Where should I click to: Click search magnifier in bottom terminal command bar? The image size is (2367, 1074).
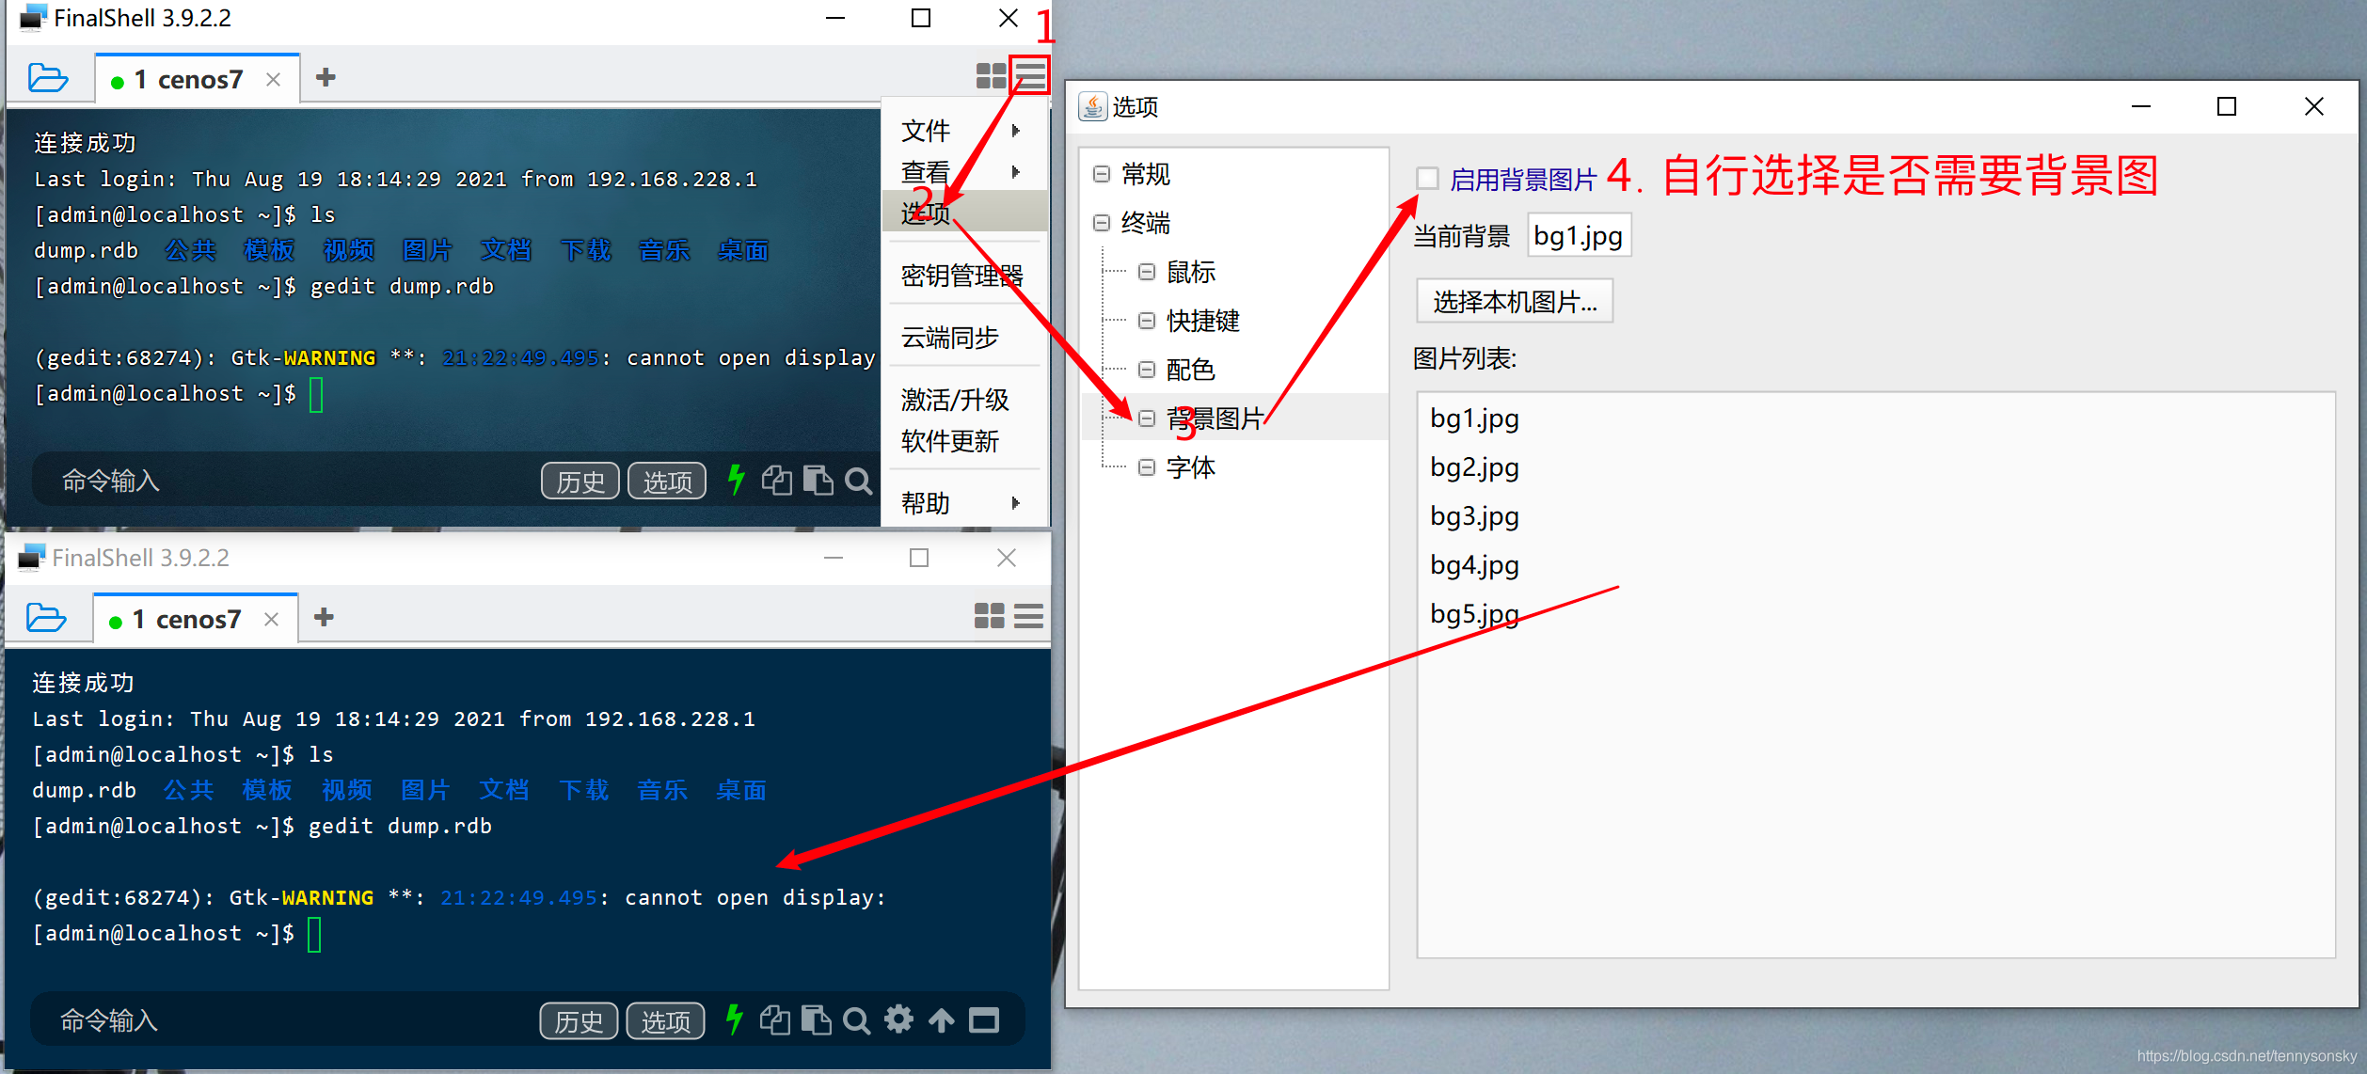[x=856, y=1021]
